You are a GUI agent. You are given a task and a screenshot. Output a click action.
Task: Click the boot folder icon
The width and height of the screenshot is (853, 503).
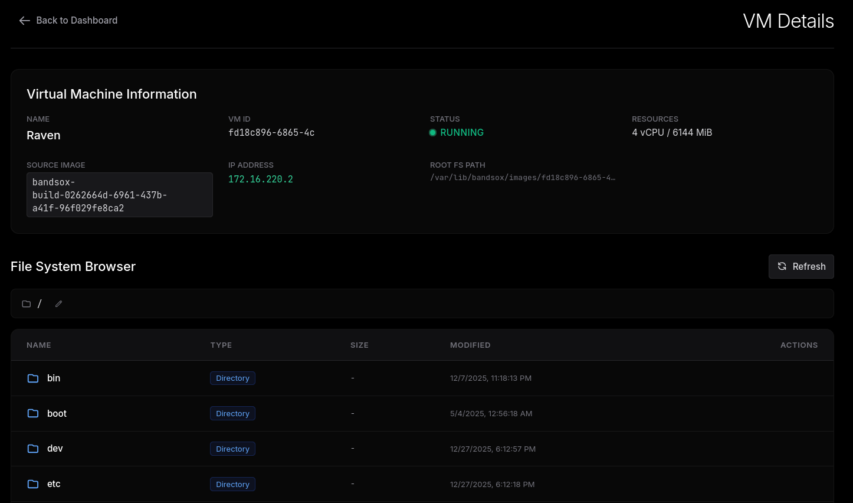point(33,414)
